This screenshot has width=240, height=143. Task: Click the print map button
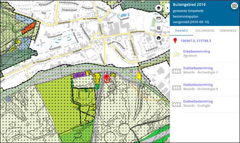[159, 38]
